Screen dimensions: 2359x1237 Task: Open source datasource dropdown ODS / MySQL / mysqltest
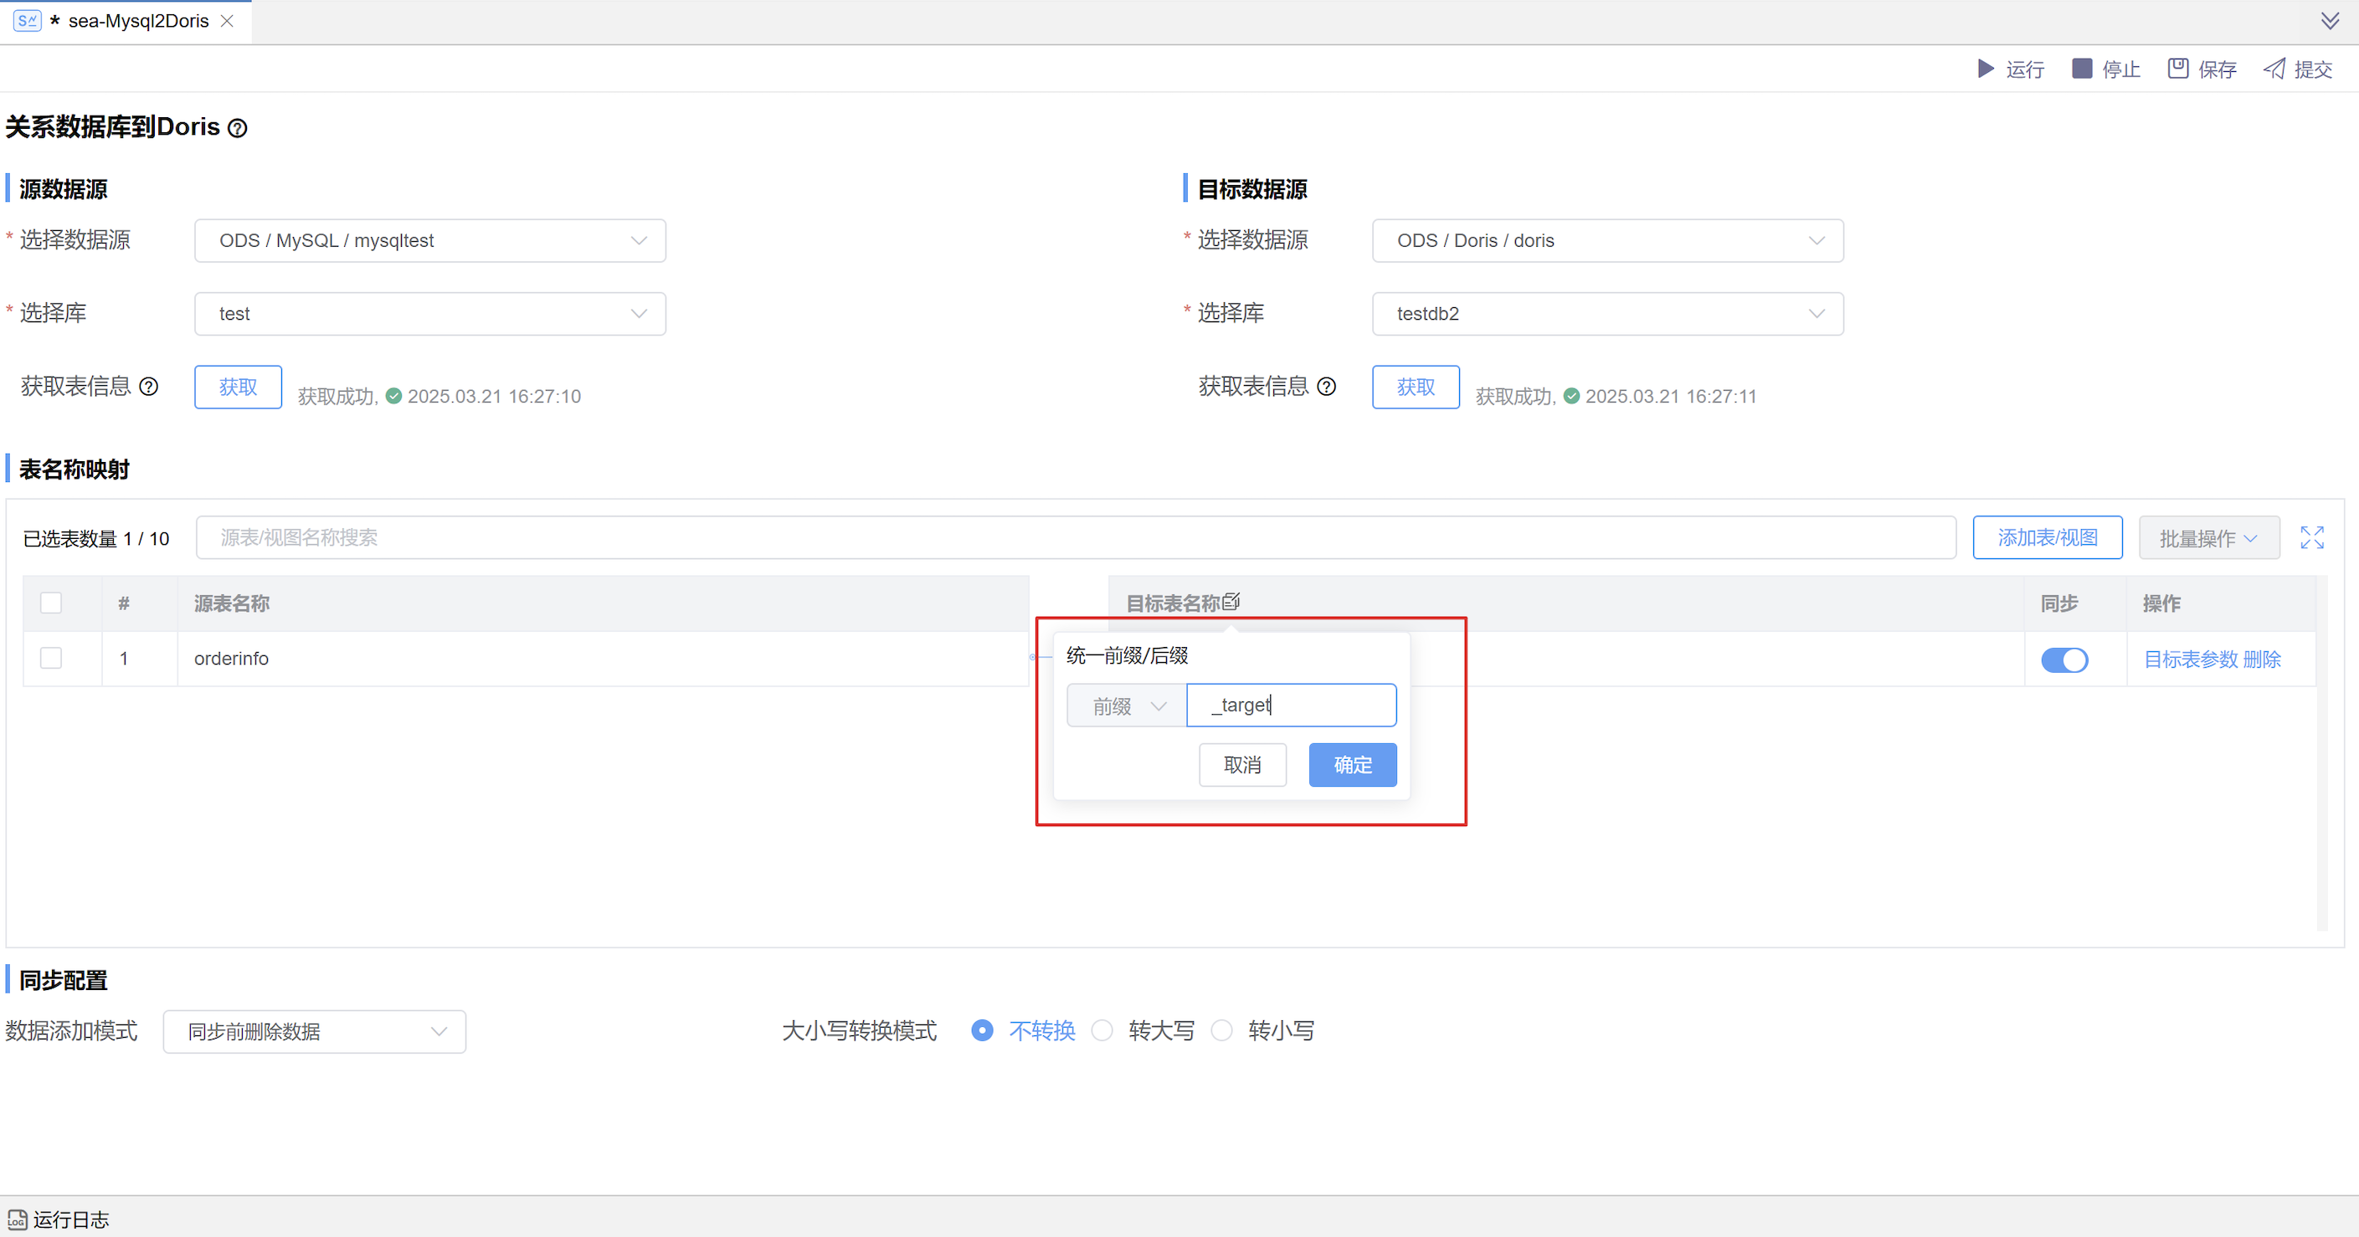point(429,241)
